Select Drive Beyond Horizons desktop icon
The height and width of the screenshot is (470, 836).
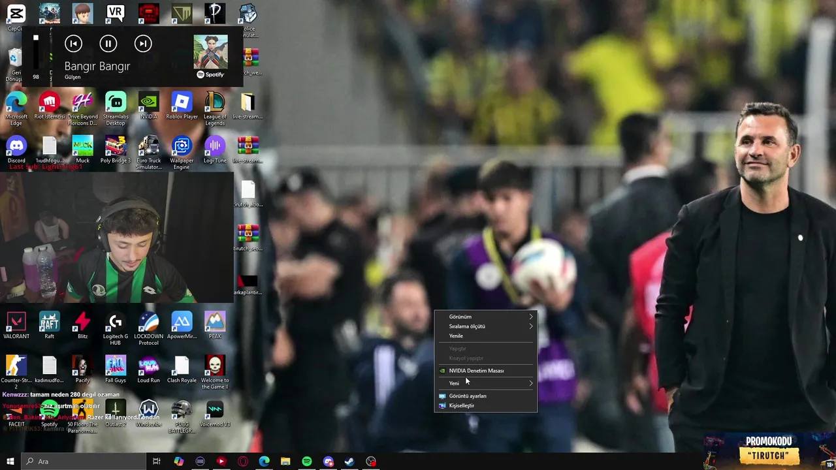82,108
